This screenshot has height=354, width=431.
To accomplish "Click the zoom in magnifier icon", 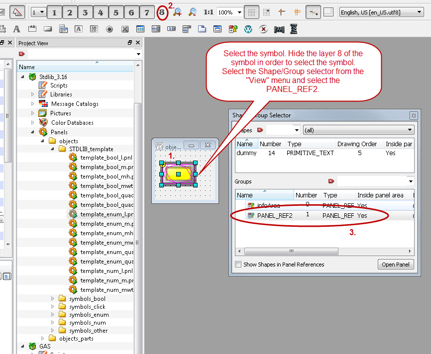I will click(177, 12).
